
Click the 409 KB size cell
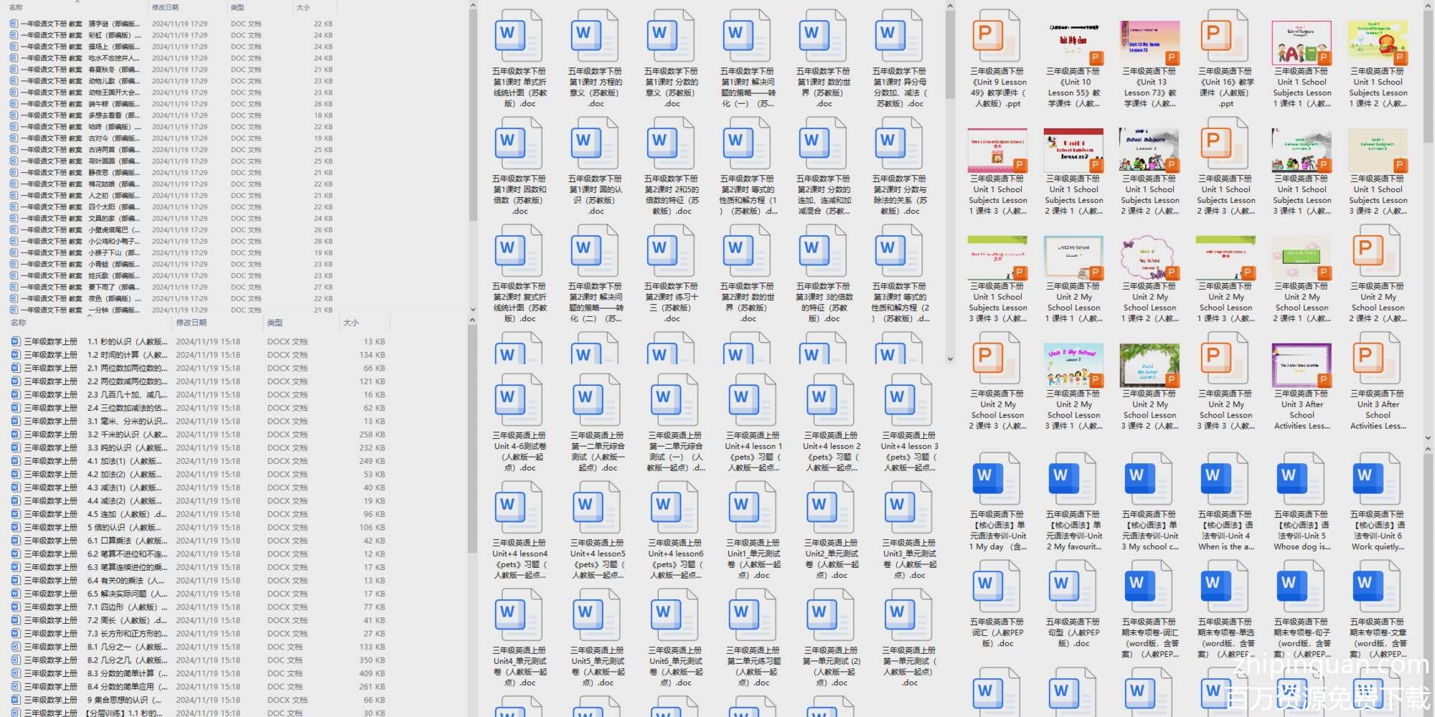(x=372, y=673)
